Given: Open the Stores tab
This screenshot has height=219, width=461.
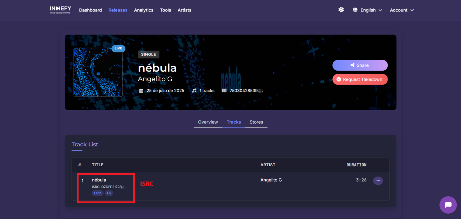Looking at the screenshot, I should [x=256, y=122].
